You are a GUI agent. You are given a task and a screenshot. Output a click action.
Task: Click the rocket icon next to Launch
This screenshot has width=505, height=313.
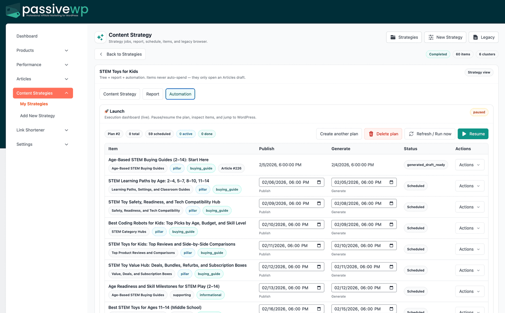[x=107, y=111]
